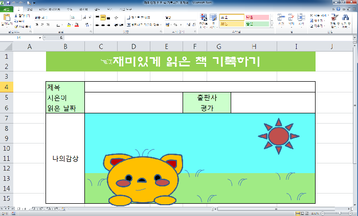Switch to the Insert ribbon tab
This screenshot has height=216, width=358.
29,9
